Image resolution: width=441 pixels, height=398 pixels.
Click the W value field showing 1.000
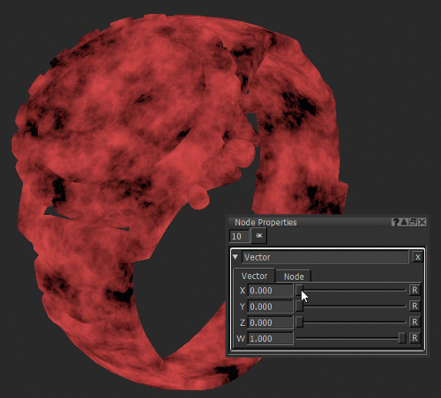(271, 338)
